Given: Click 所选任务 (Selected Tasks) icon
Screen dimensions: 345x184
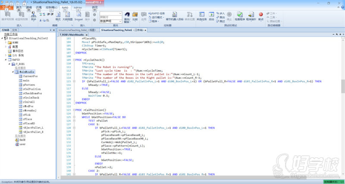Looking at the screenshot, I should pyautogui.click(x=201, y=15).
